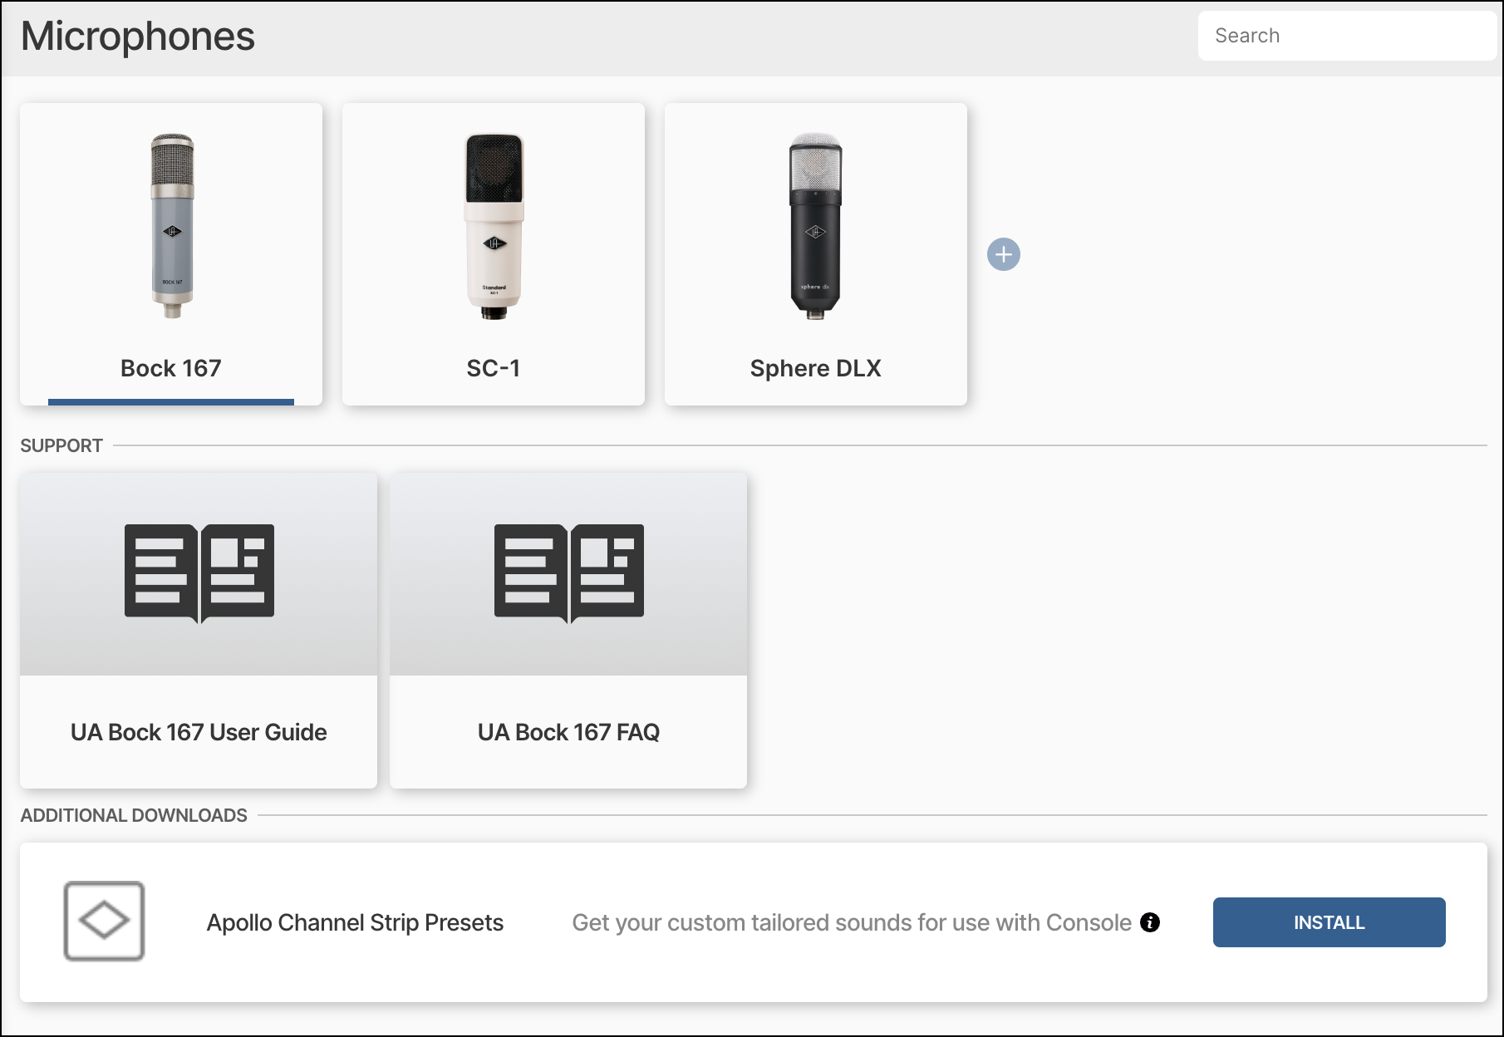Click the Apollo Channel Strip Presets diamond icon
The width and height of the screenshot is (1504, 1037).
click(104, 922)
